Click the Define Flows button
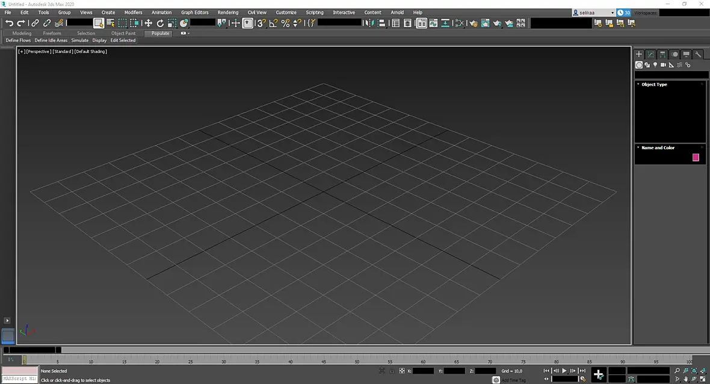 (x=18, y=40)
